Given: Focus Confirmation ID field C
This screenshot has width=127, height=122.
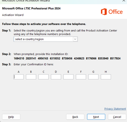Looking at the screenshot, I should (x=43, y=77).
